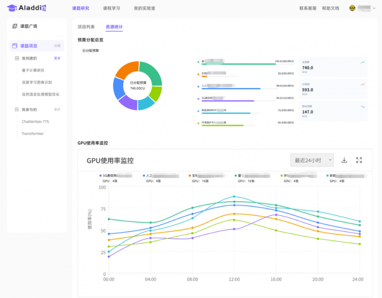
Task: Show 更多 projects under 我创建的
Action: pyautogui.click(x=57, y=58)
